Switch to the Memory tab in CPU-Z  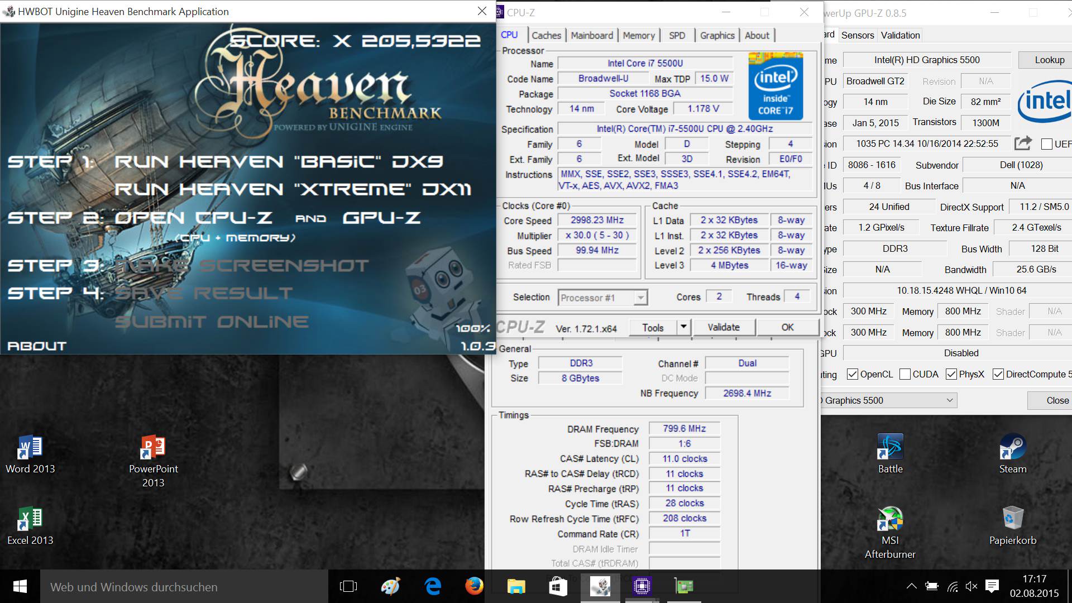[x=639, y=35]
